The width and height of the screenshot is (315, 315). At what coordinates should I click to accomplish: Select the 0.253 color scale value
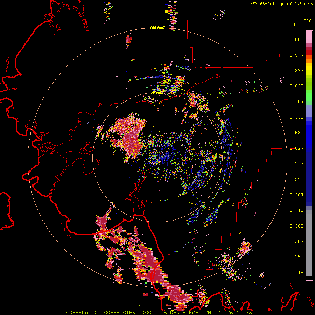click(296, 257)
